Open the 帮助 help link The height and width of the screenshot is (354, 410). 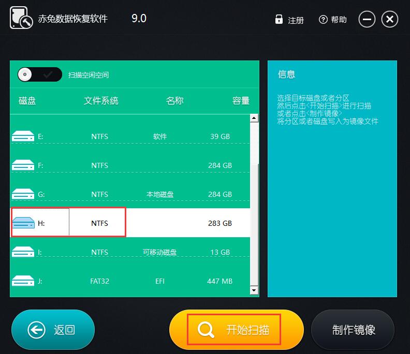339,20
